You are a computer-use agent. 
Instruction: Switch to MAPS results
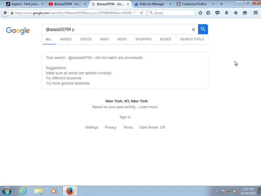pos(104,39)
